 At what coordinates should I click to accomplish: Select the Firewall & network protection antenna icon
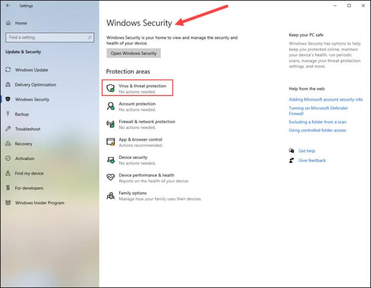coord(110,124)
